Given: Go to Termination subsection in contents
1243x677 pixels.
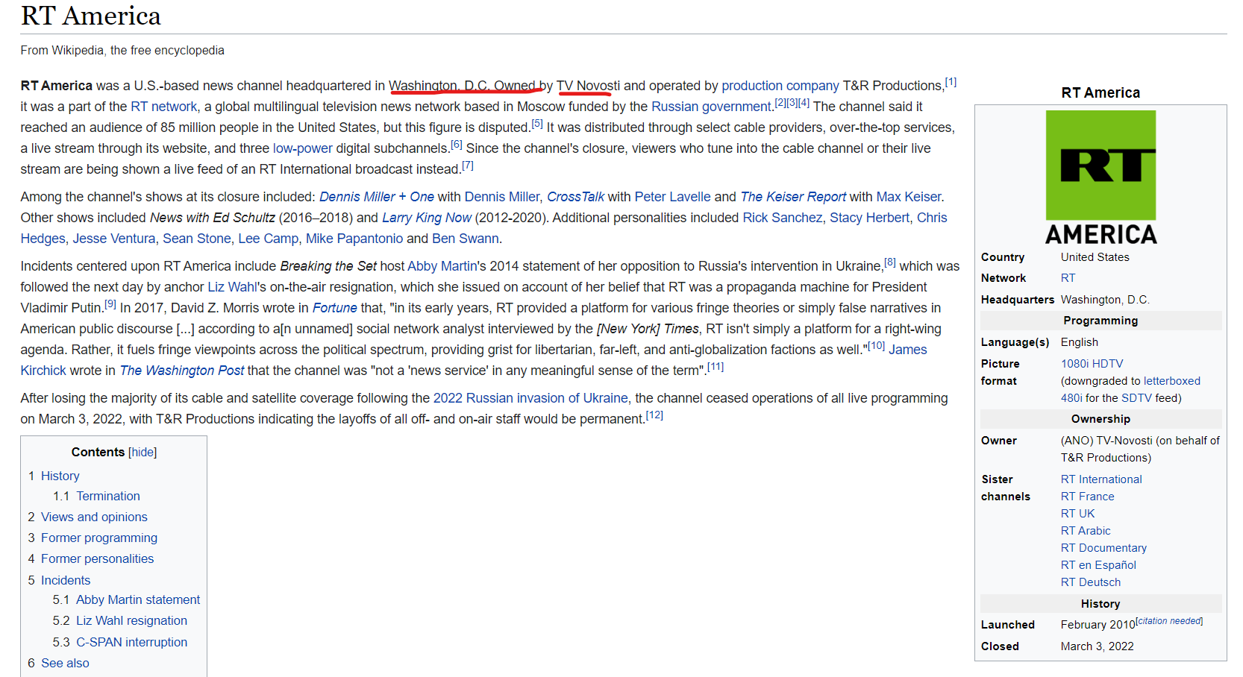Looking at the screenshot, I should pos(107,496).
